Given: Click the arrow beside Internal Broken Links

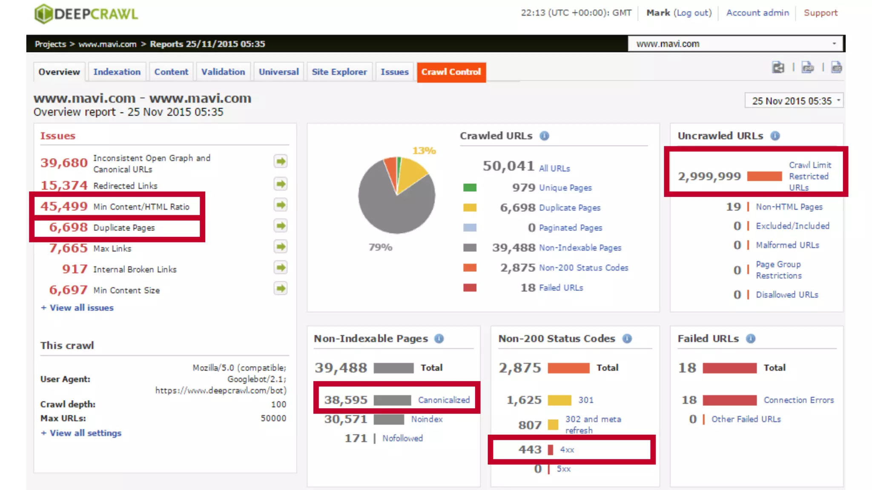Looking at the screenshot, I should click(280, 268).
